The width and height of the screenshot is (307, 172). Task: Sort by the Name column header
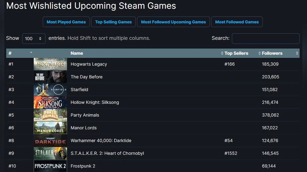(x=77, y=53)
